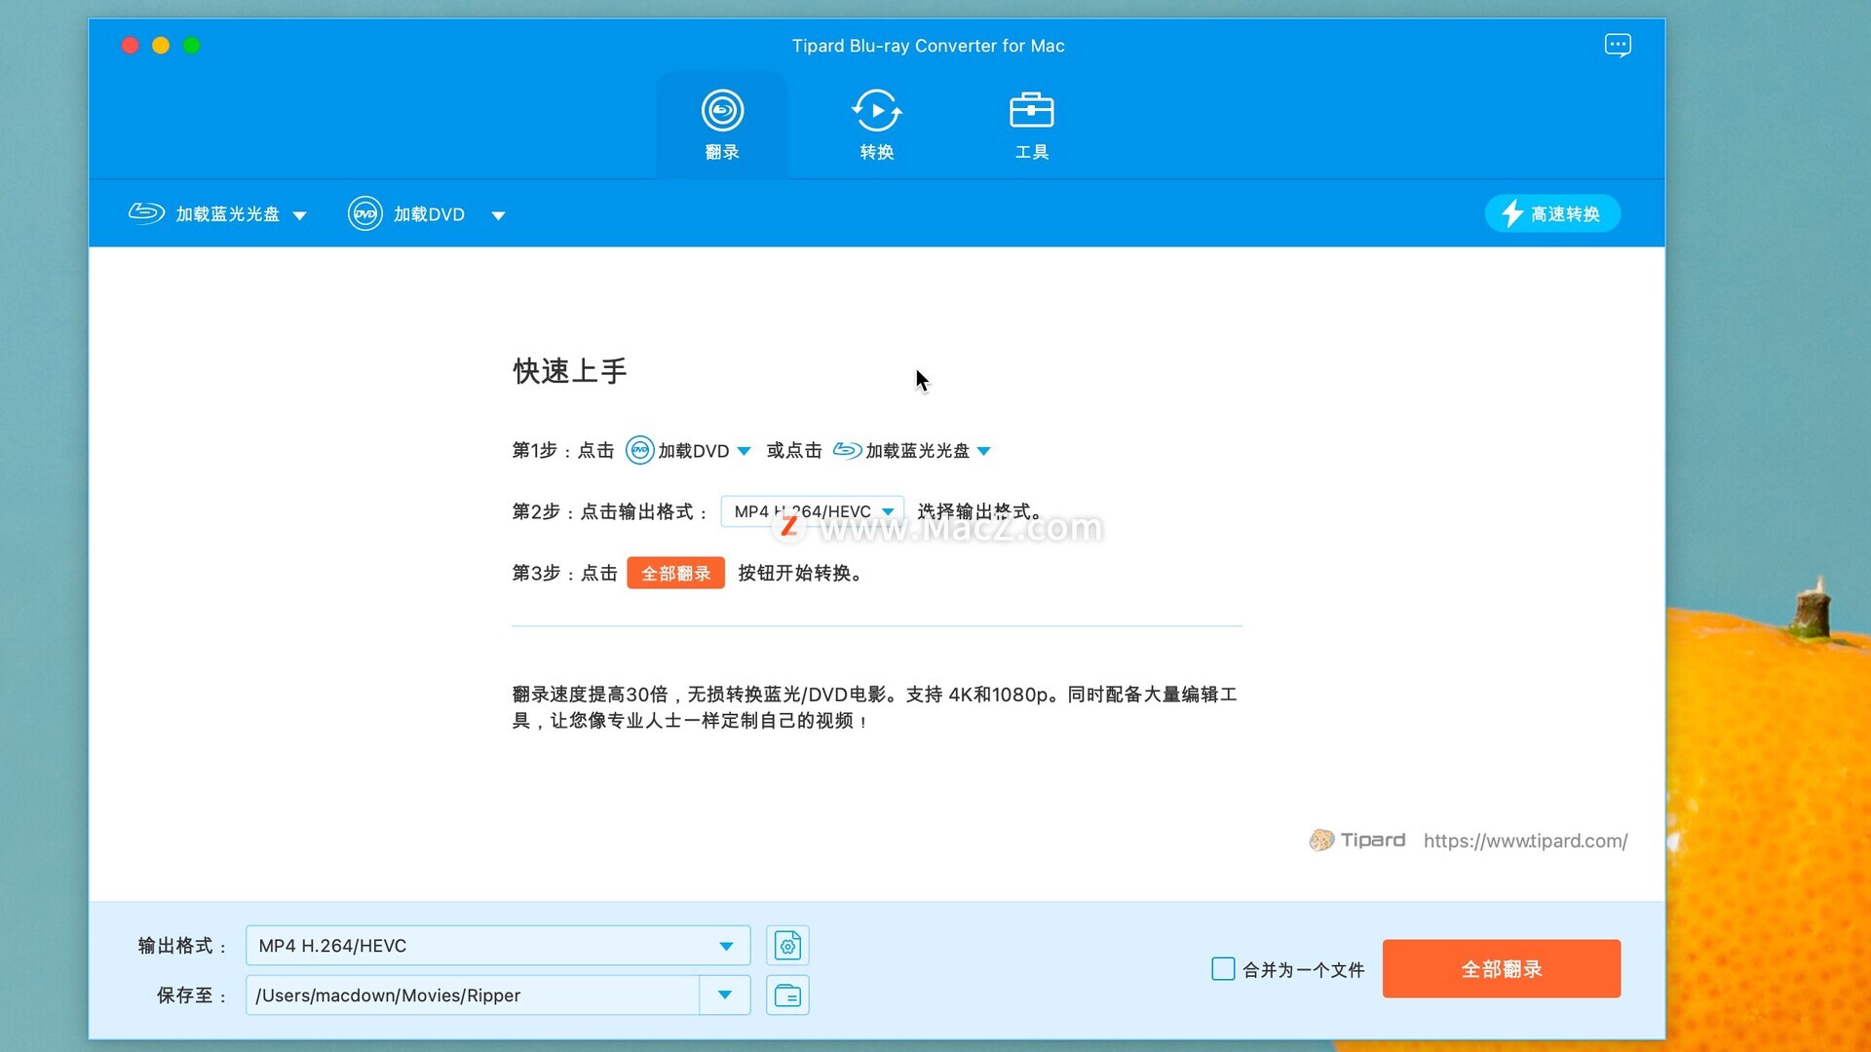Viewport: 1871px width, 1052px height.
Task: Switch to the 翻录 (Ripper) tab
Action: pyautogui.click(x=722, y=126)
